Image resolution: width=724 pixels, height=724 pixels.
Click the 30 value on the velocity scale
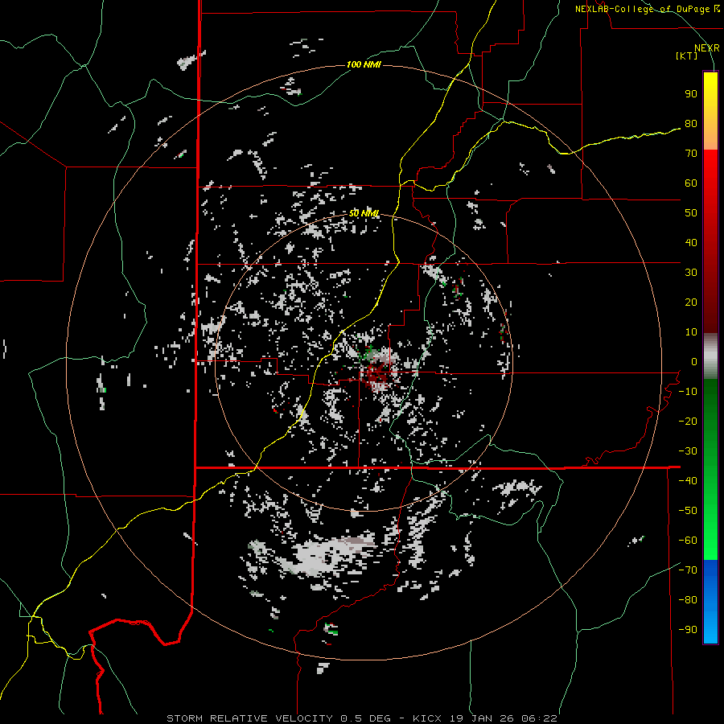click(691, 273)
